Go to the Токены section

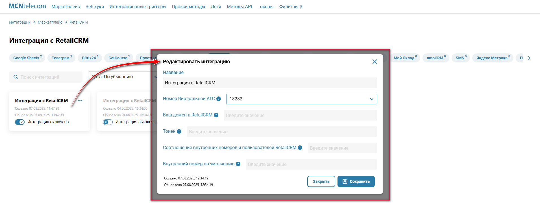(x=265, y=6)
